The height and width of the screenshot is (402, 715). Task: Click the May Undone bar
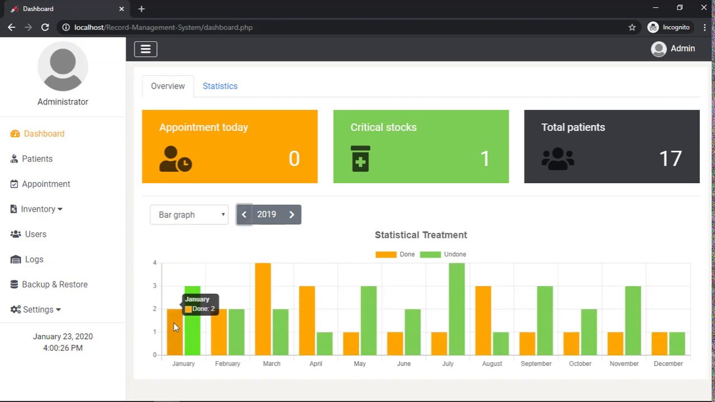coord(369,320)
